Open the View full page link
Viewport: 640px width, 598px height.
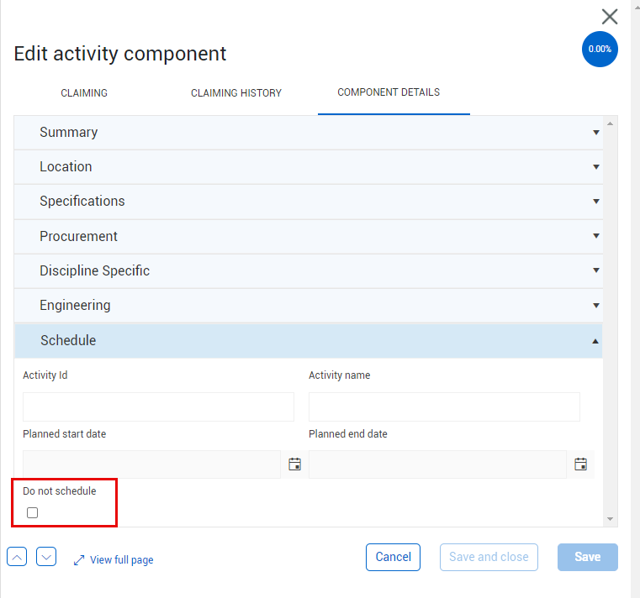click(x=122, y=560)
